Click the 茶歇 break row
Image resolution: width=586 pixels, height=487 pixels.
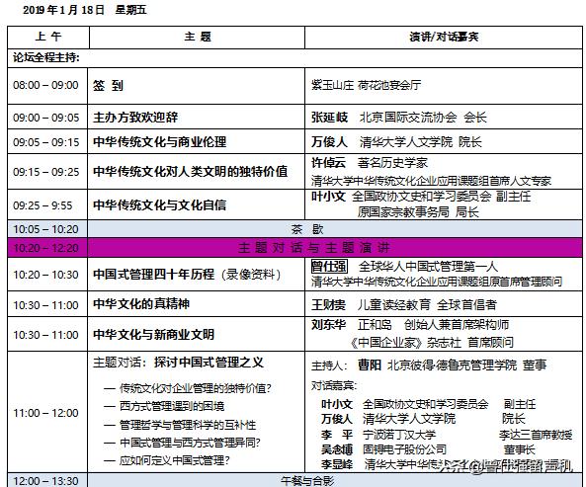pyautogui.click(x=334, y=229)
